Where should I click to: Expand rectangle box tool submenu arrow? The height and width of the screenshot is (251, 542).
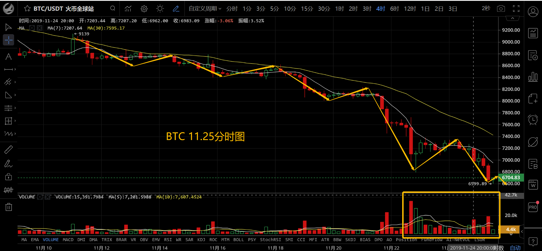[15, 121]
